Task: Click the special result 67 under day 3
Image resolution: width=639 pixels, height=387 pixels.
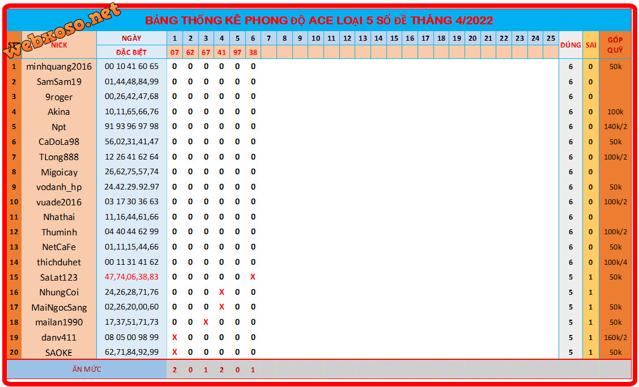Action: click(206, 52)
